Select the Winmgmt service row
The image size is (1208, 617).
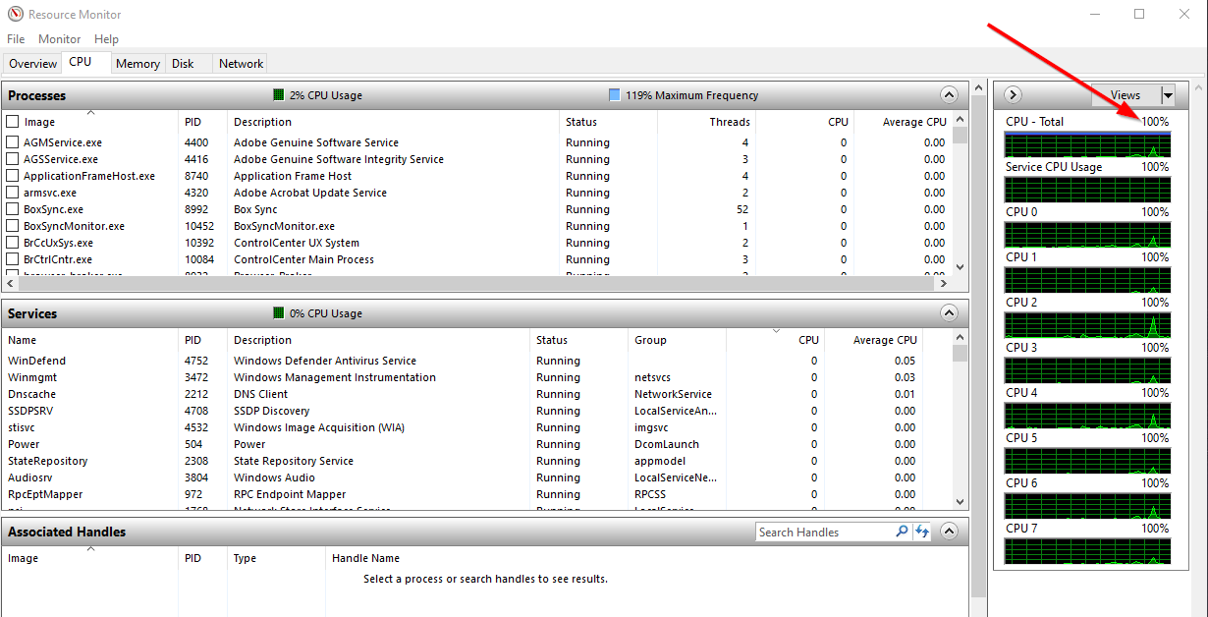click(476, 377)
